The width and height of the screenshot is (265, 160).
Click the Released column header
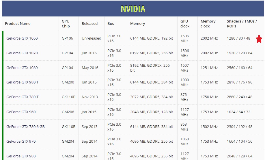tap(89, 23)
